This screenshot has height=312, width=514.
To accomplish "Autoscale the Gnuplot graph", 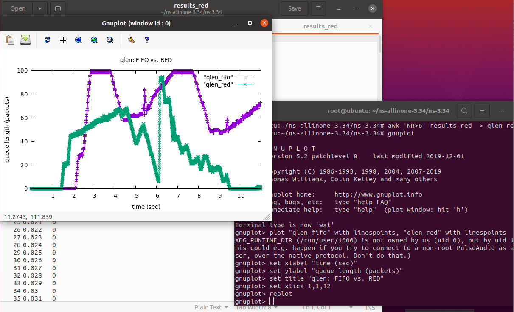I will point(110,40).
